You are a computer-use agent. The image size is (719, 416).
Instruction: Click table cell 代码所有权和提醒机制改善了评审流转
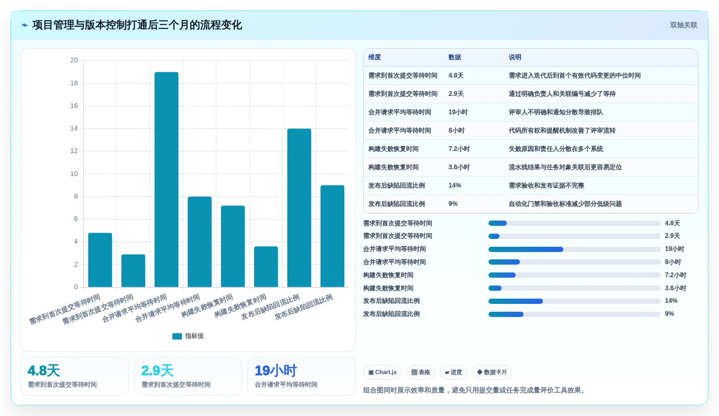[x=562, y=131]
